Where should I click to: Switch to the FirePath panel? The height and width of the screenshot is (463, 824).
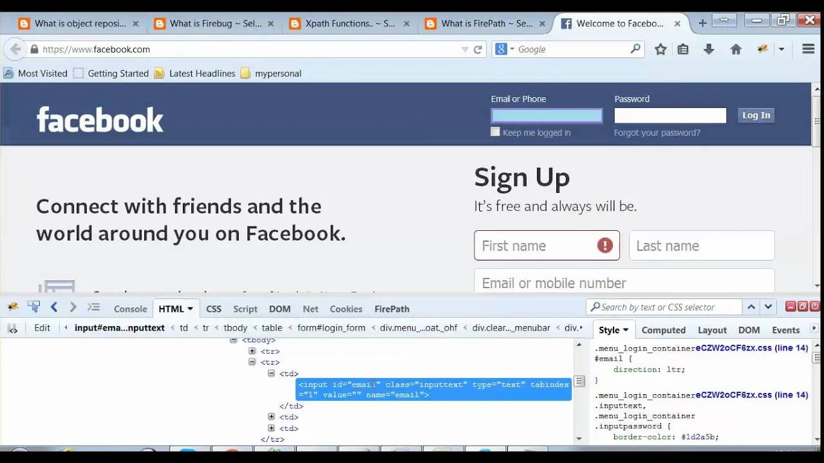392,309
